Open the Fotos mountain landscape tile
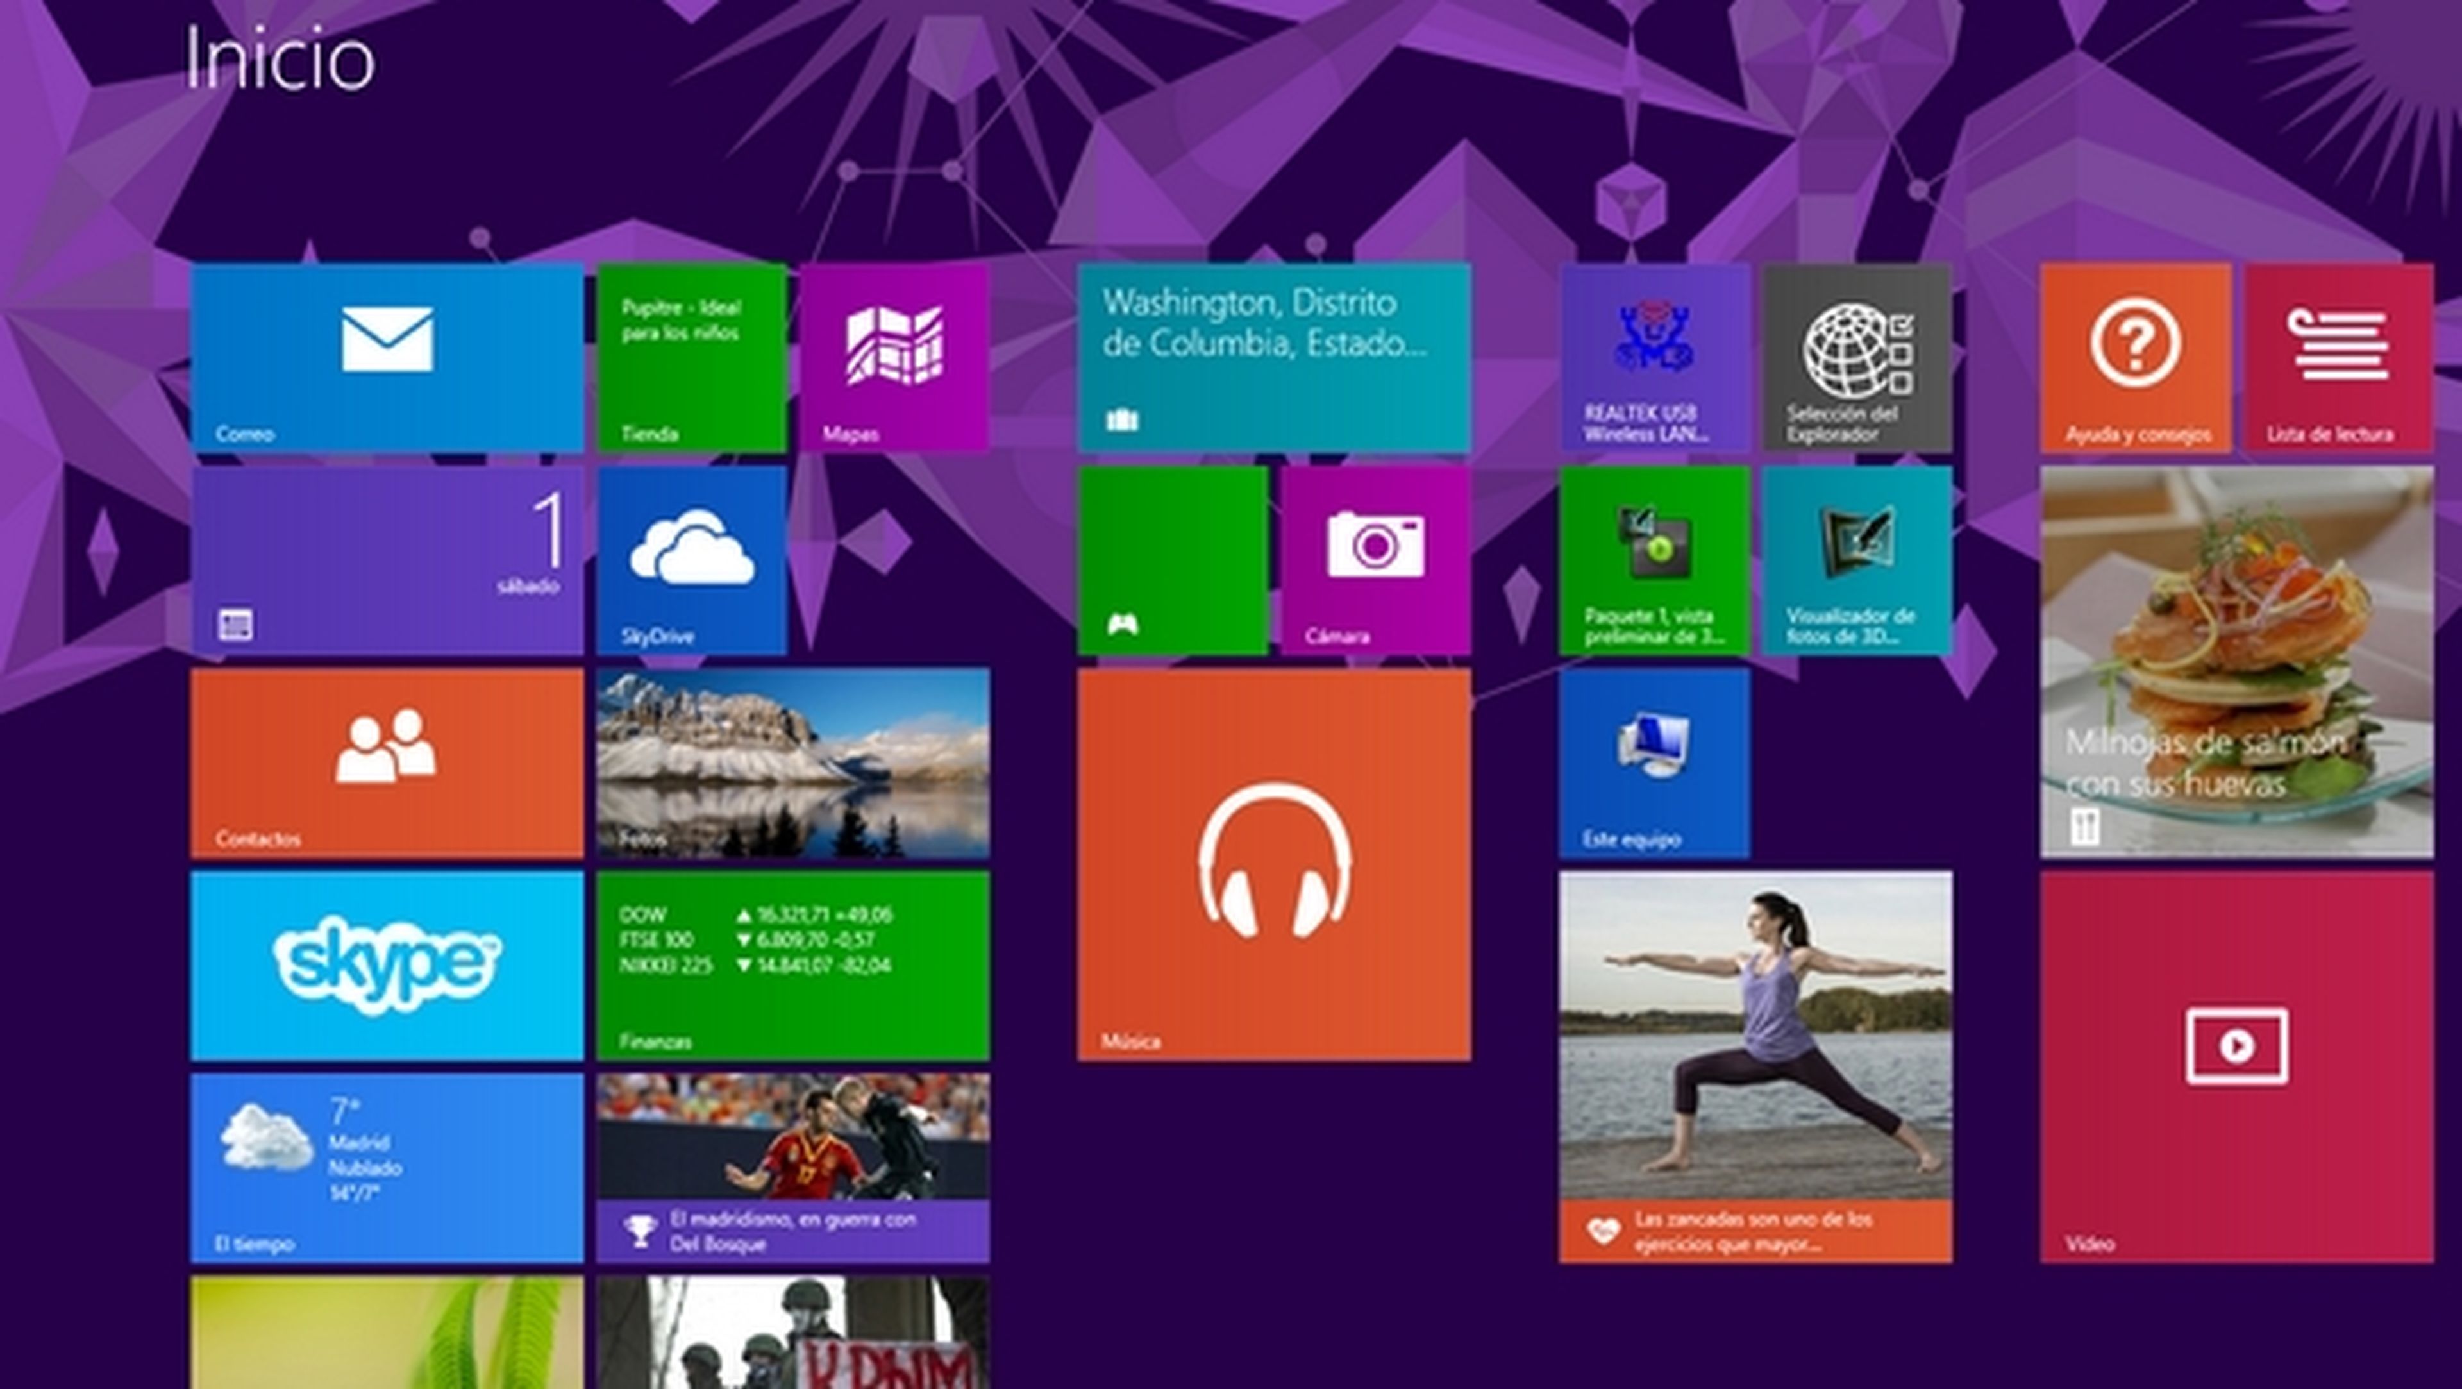 [793, 762]
